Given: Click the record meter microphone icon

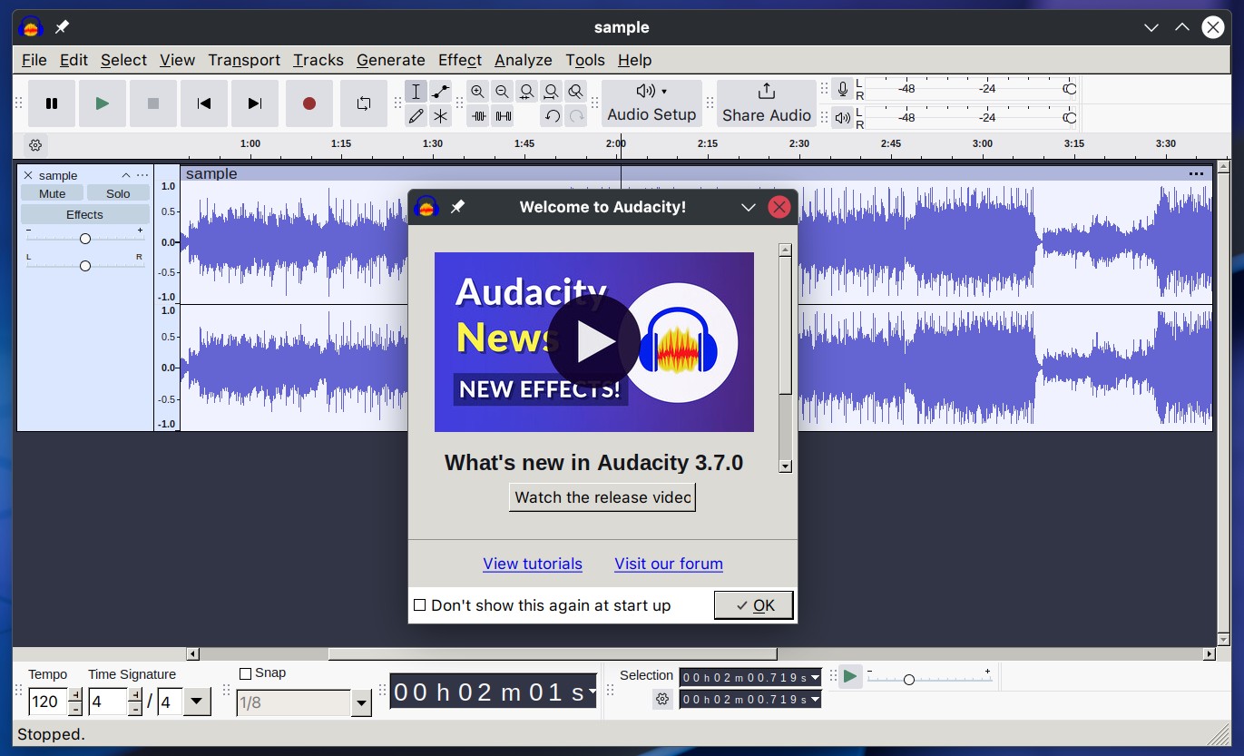Looking at the screenshot, I should click(843, 89).
